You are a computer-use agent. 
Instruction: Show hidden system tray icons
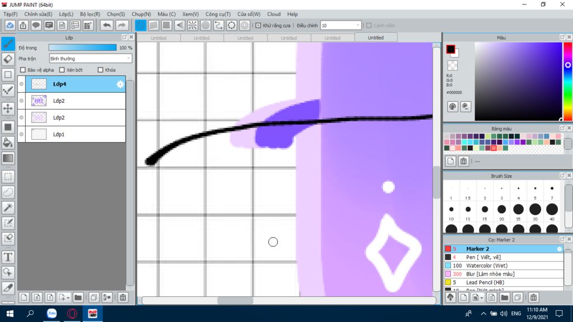click(x=483, y=314)
